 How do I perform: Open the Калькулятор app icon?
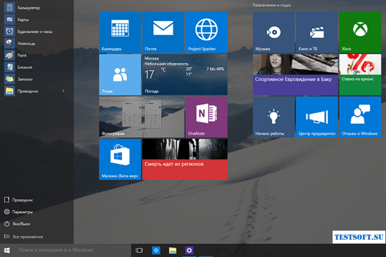click(x=10, y=8)
